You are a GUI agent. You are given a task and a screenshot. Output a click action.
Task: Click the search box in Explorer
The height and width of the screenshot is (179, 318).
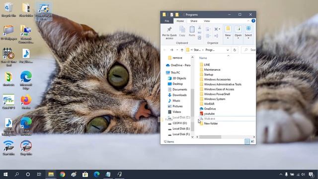(249, 50)
